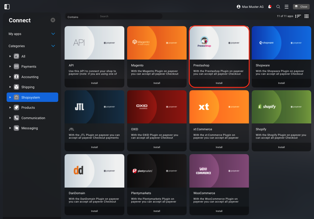Select the Products tag icon
This screenshot has width=314, height=219.
tap(17, 107)
